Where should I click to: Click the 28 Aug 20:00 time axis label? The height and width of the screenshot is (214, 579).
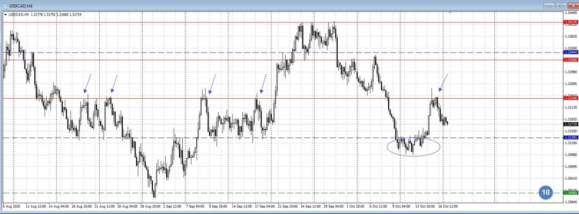150,206
